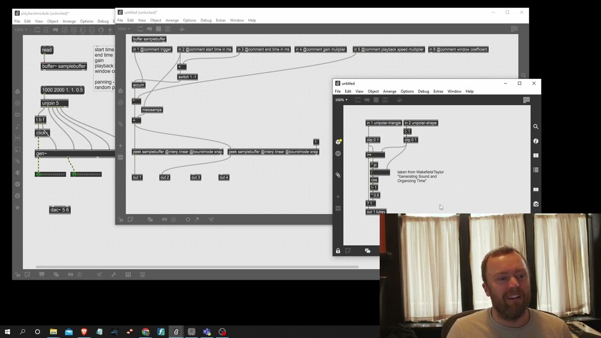Select the 'in 5 @comment playback speed multiplier' object
The height and width of the screenshot is (338, 601).
pyautogui.click(x=389, y=49)
